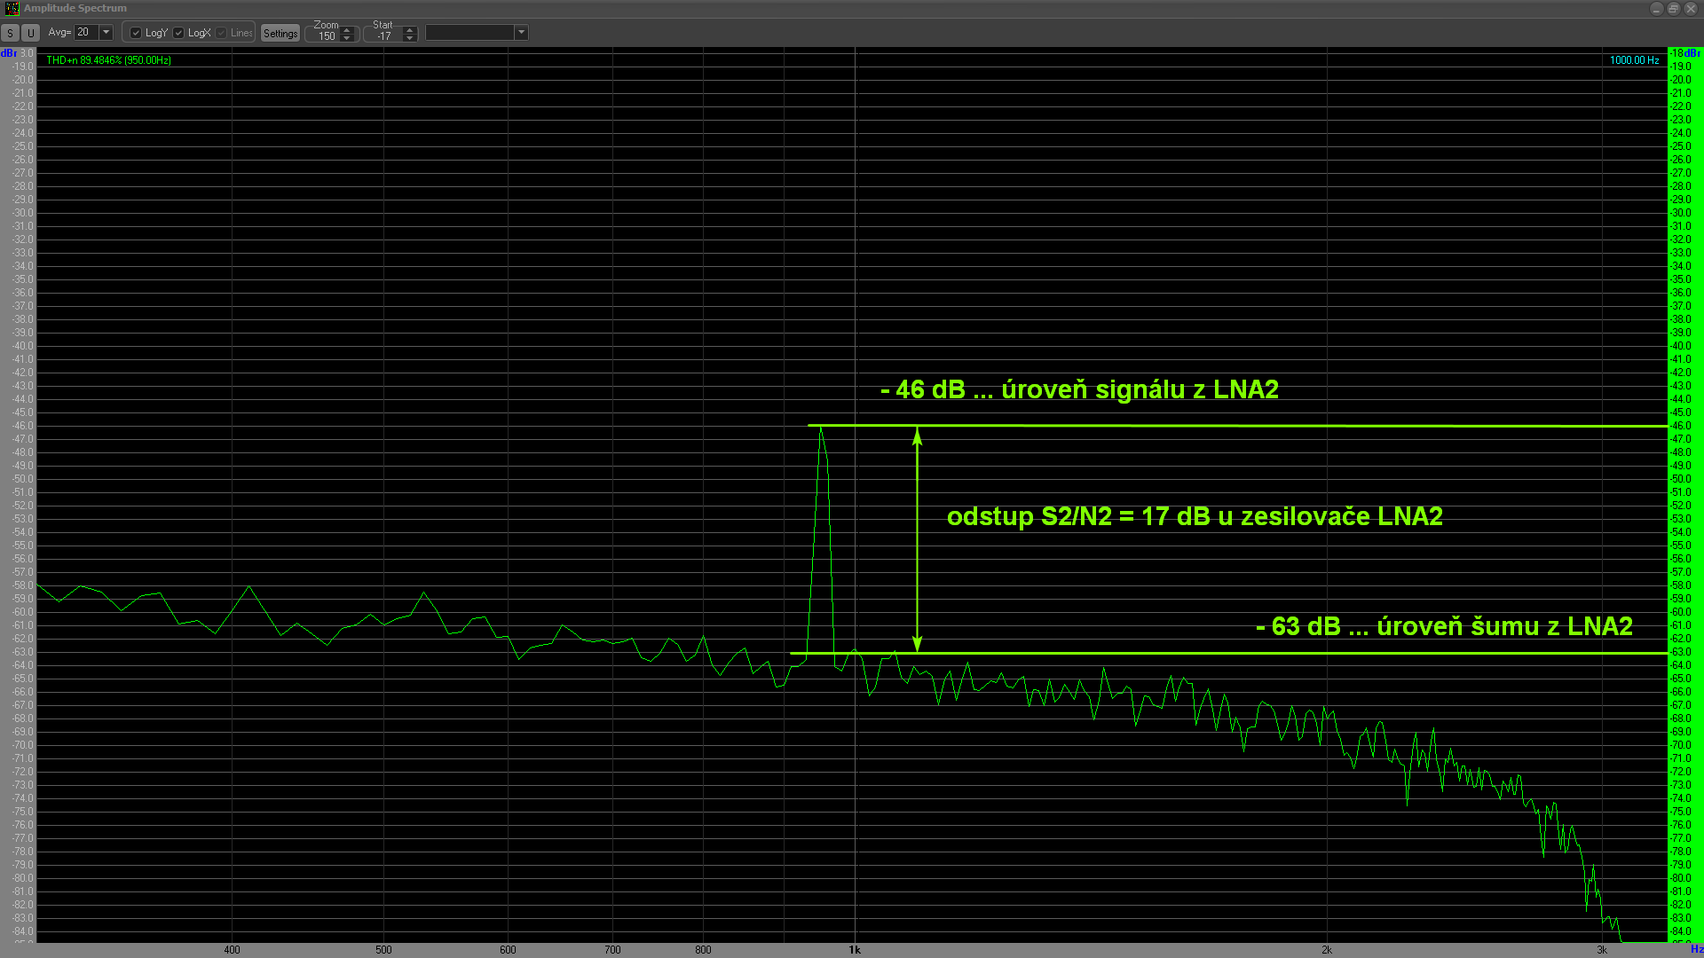Click the Avg value field showing 20
The width and height of the screenshot is (1704, 958).
point(85,32)
